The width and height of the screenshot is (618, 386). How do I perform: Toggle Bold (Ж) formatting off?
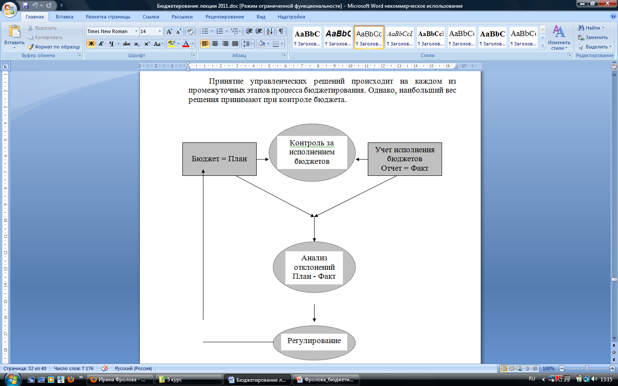click(91, 44)
